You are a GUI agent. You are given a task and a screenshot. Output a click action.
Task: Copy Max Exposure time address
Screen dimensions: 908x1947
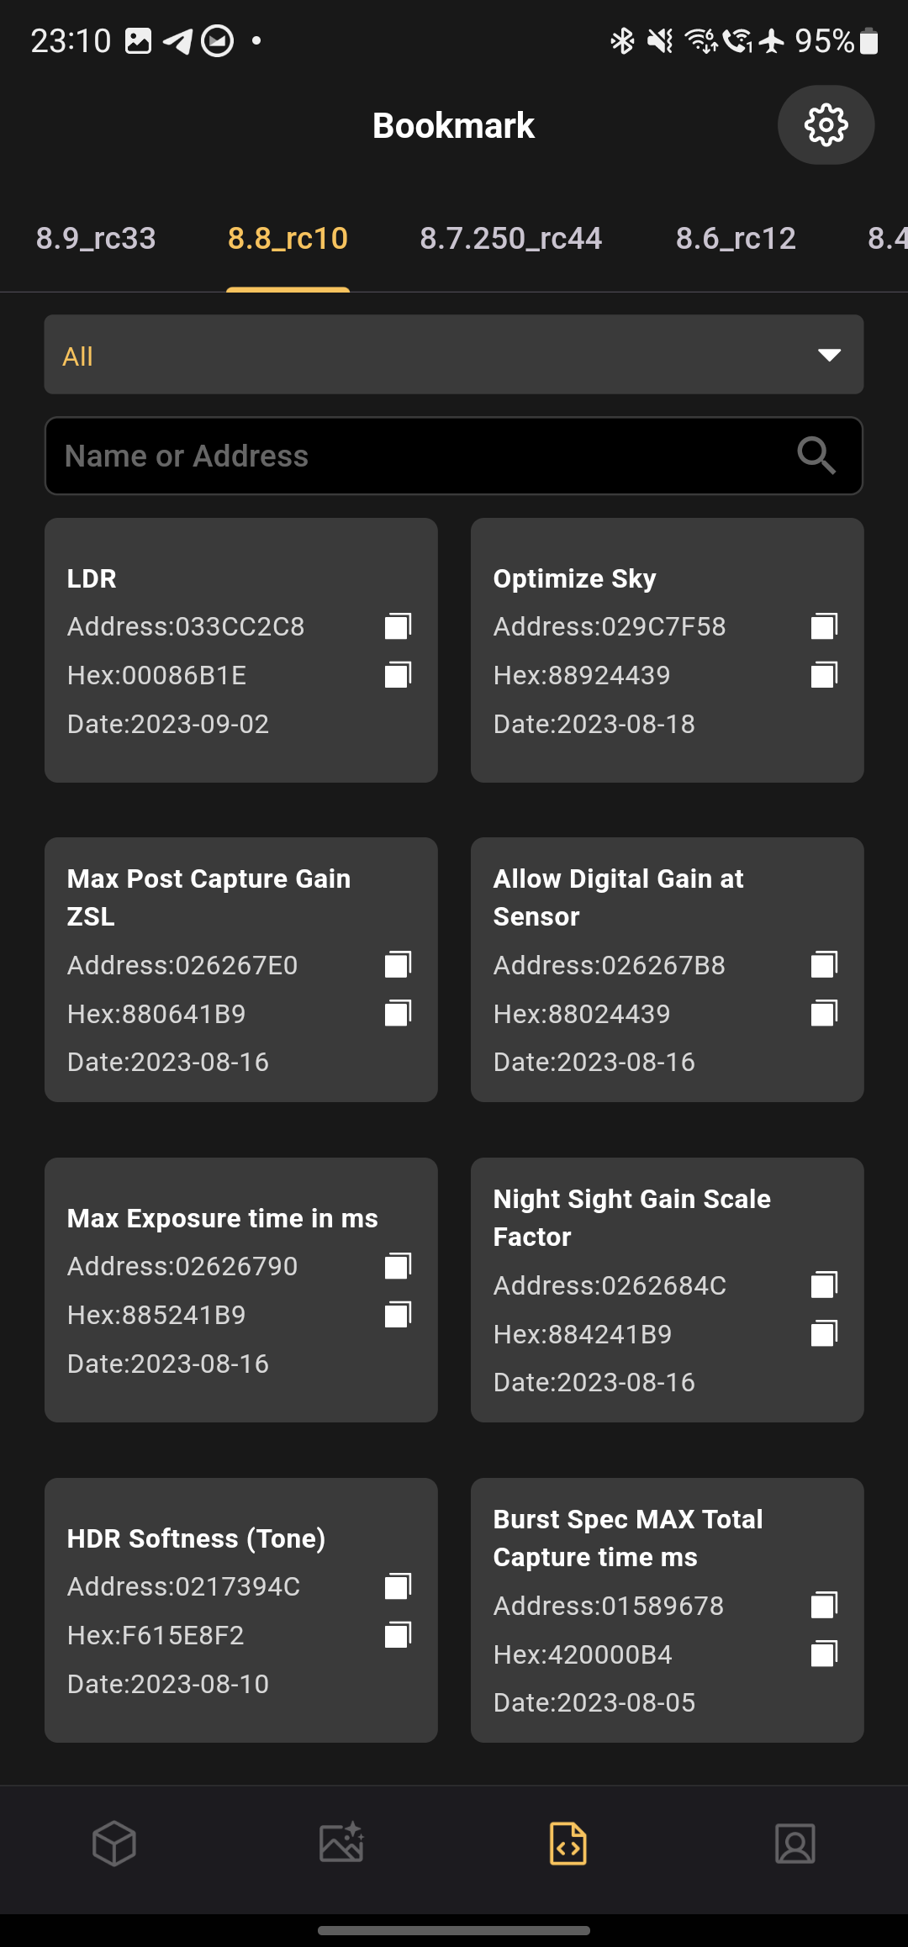tap(398, 1266)
